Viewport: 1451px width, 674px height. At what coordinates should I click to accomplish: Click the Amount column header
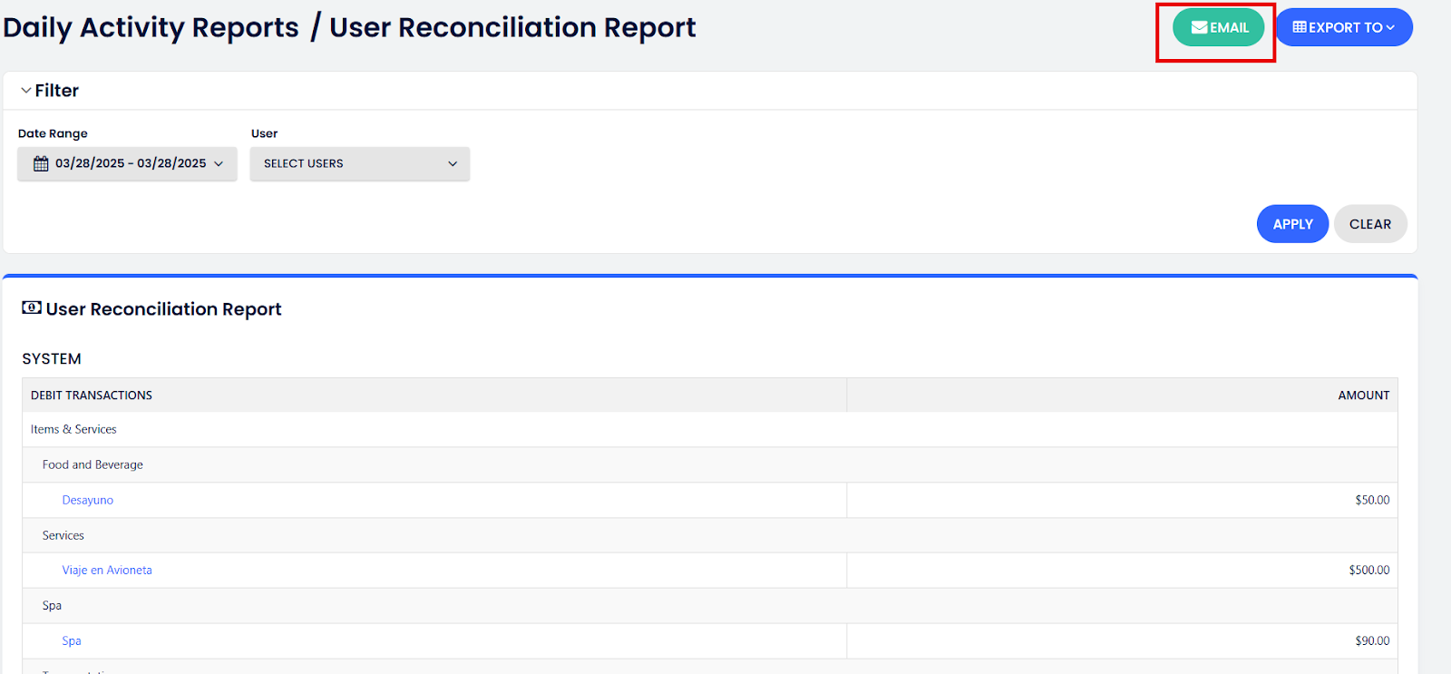[1363, 396]
